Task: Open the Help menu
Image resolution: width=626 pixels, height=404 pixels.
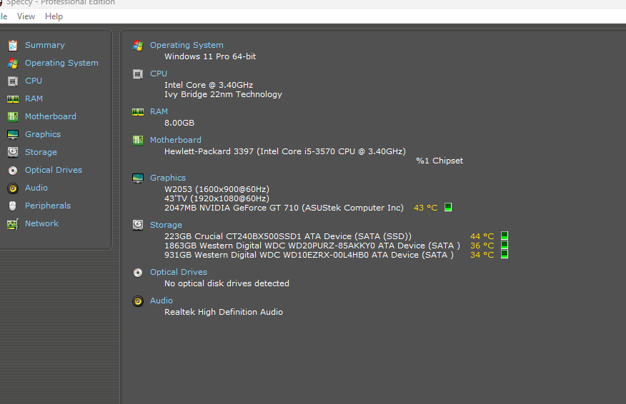Action: [54, 16]
